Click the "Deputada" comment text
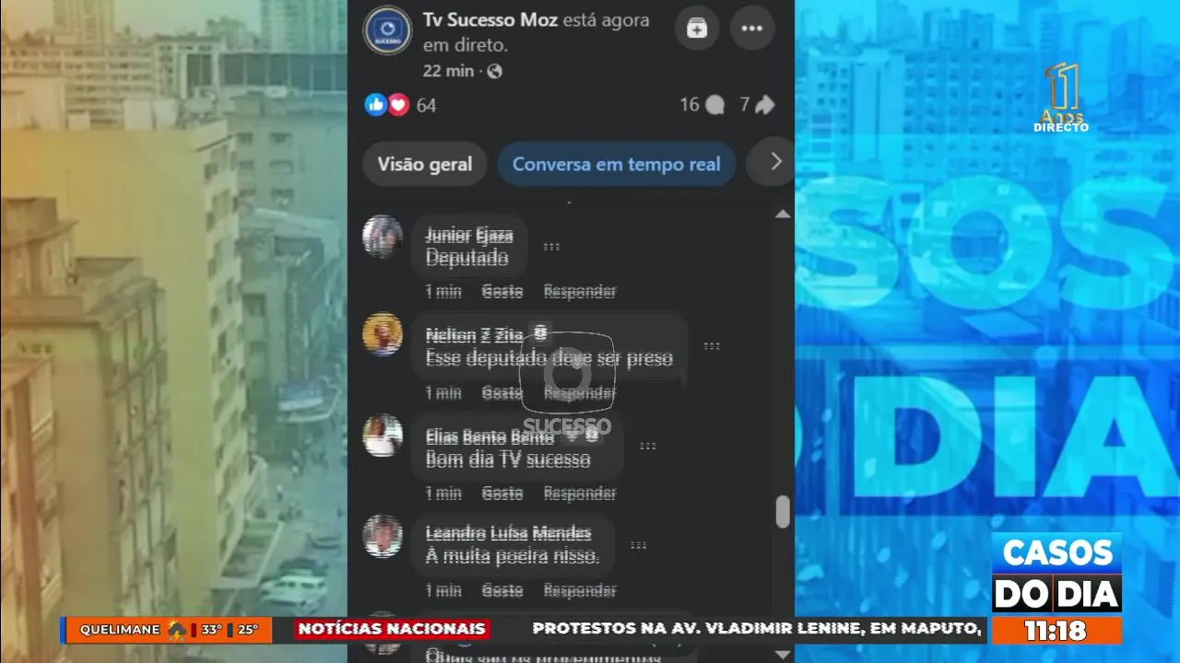Viewport: 1180px width, 663px height. click(466, 259)
